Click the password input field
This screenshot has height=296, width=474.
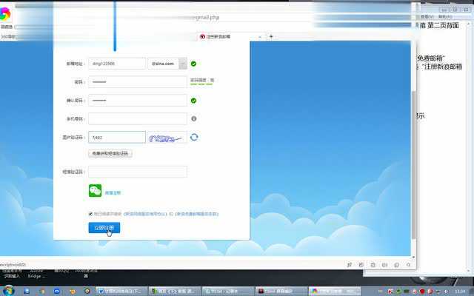137,82
